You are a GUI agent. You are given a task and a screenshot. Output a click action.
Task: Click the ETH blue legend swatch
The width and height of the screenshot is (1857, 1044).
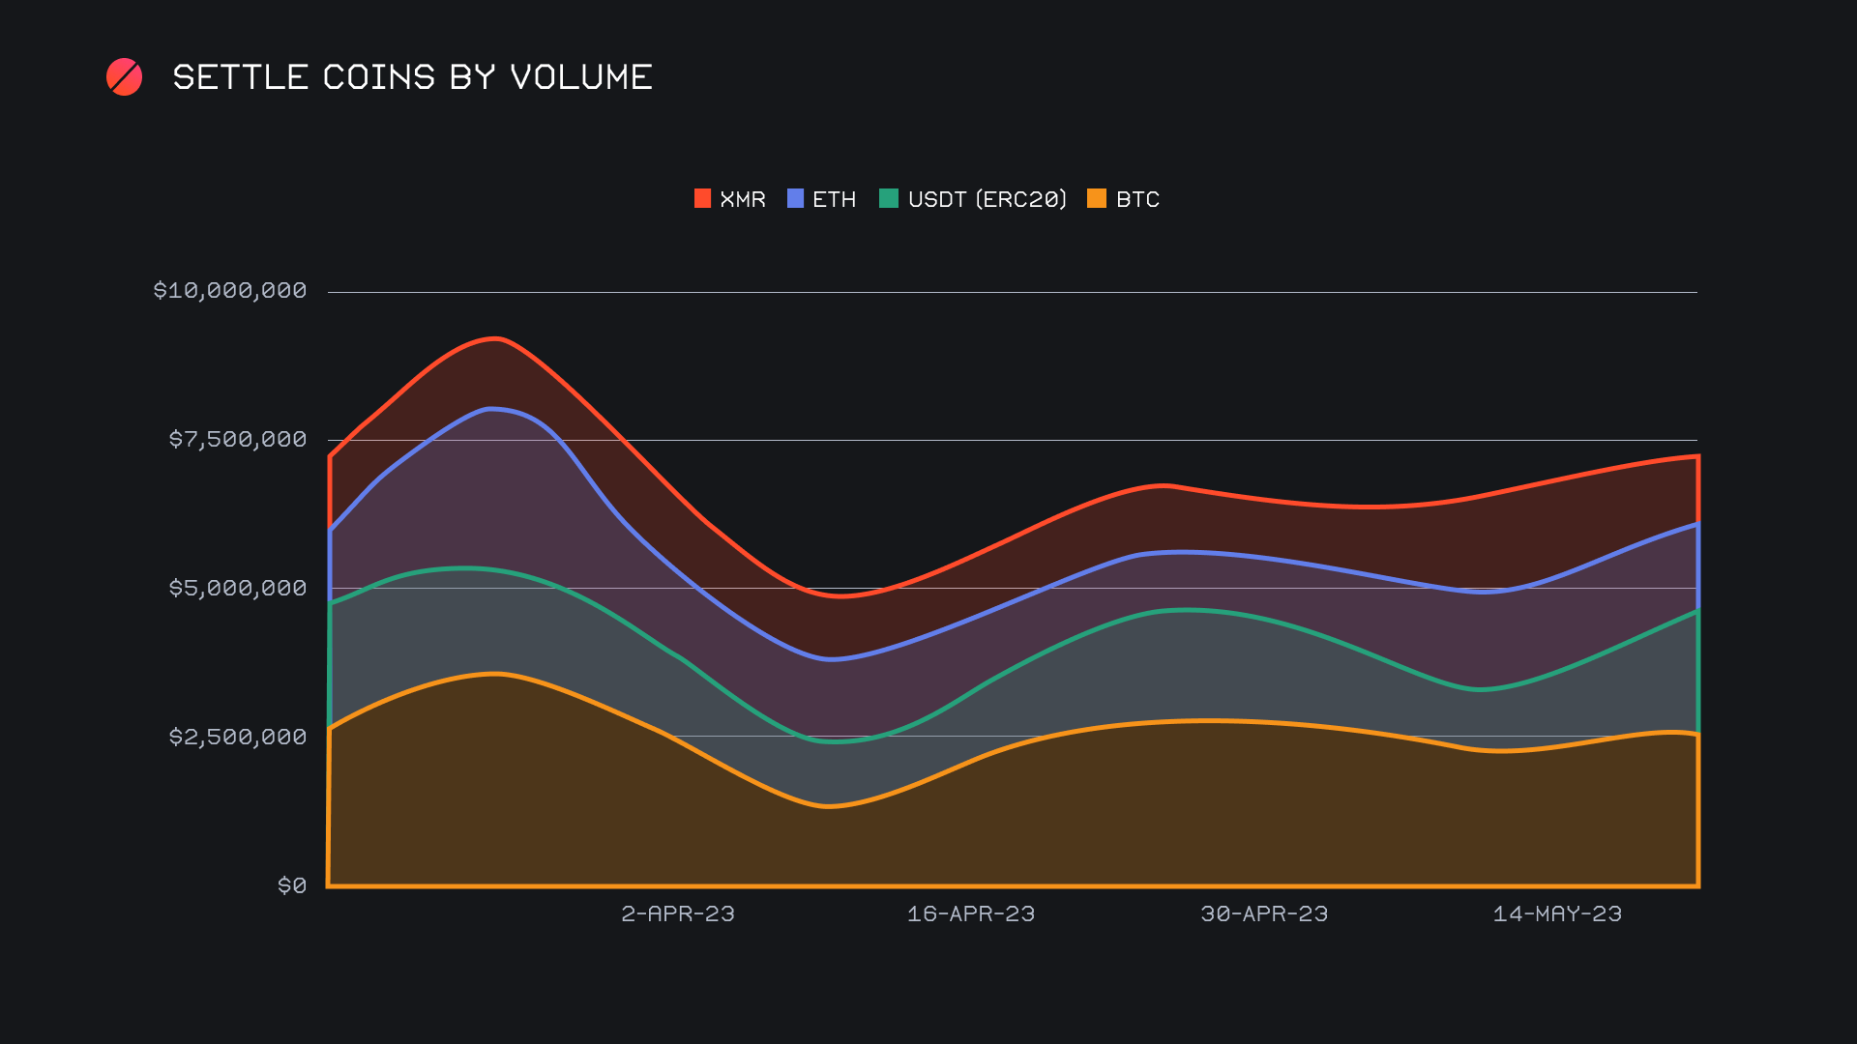click(x=795, y=199)
